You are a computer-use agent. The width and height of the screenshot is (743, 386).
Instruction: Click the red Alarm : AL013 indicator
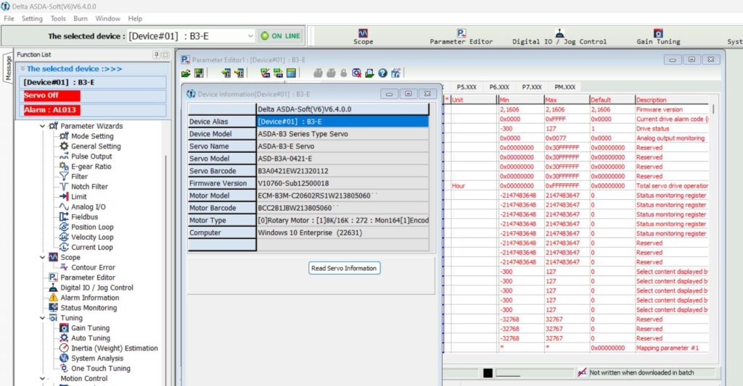pos(51,109)
